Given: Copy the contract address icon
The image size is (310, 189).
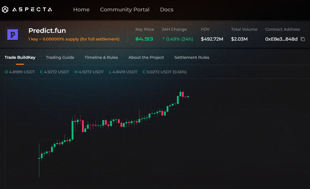Looking at the screenshot, I should tap(303, 39).
